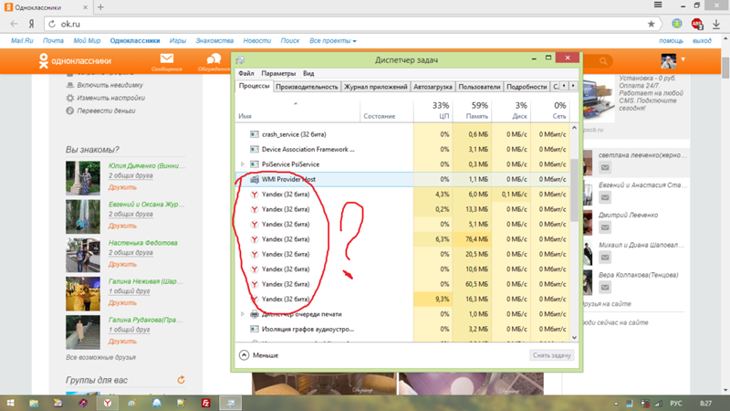Open Изменить настройки link
730x411 pixels.
tap(110, 98)
